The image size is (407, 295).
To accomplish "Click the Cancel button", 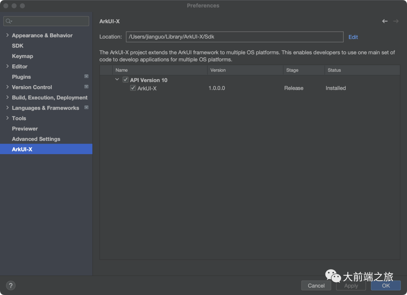I will pyautogui.click(x=316, y=286).
